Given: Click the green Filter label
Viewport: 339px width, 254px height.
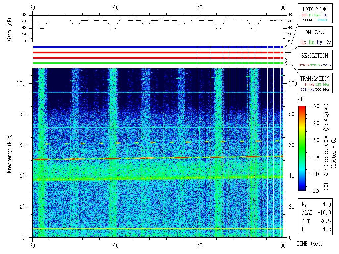Looking at the screenshot, I should [315, 15].
